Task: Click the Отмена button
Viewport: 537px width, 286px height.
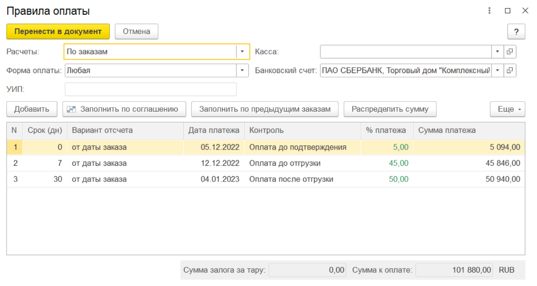Action: (137, 32)
